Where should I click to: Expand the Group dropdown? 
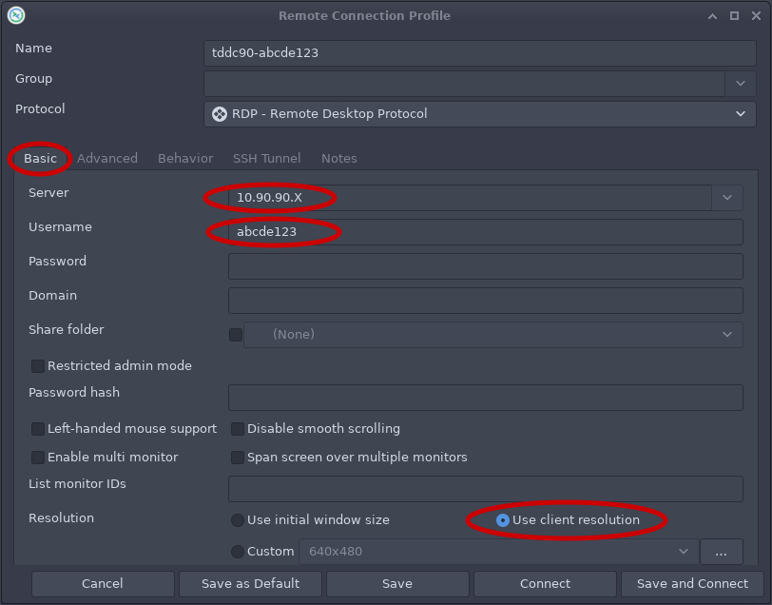[x=741, y=84]
